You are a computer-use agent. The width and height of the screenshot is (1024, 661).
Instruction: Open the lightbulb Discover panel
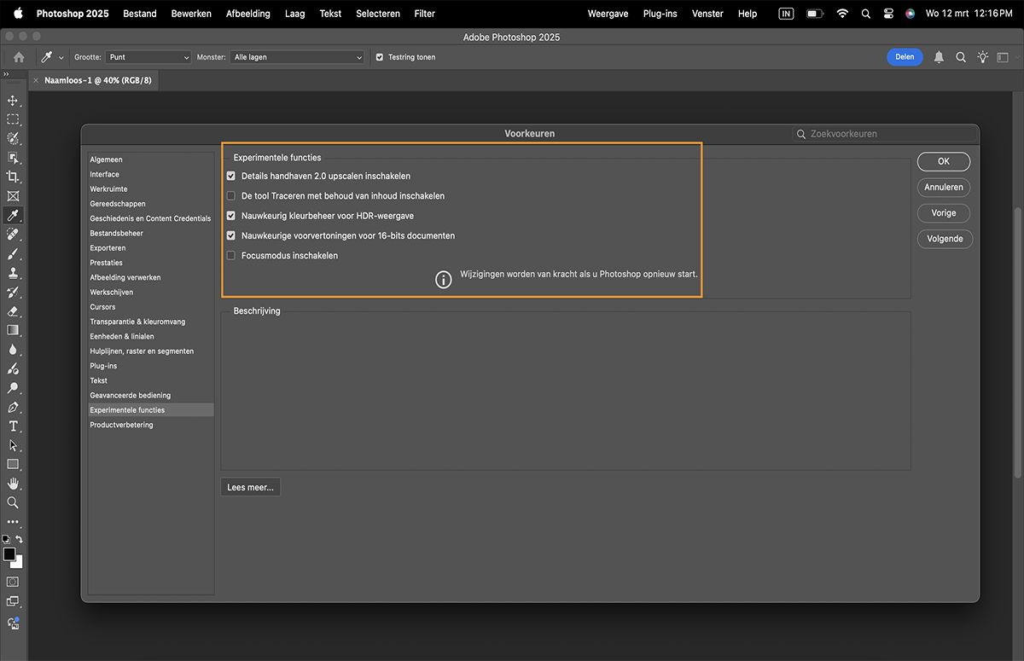click(983, 57)
